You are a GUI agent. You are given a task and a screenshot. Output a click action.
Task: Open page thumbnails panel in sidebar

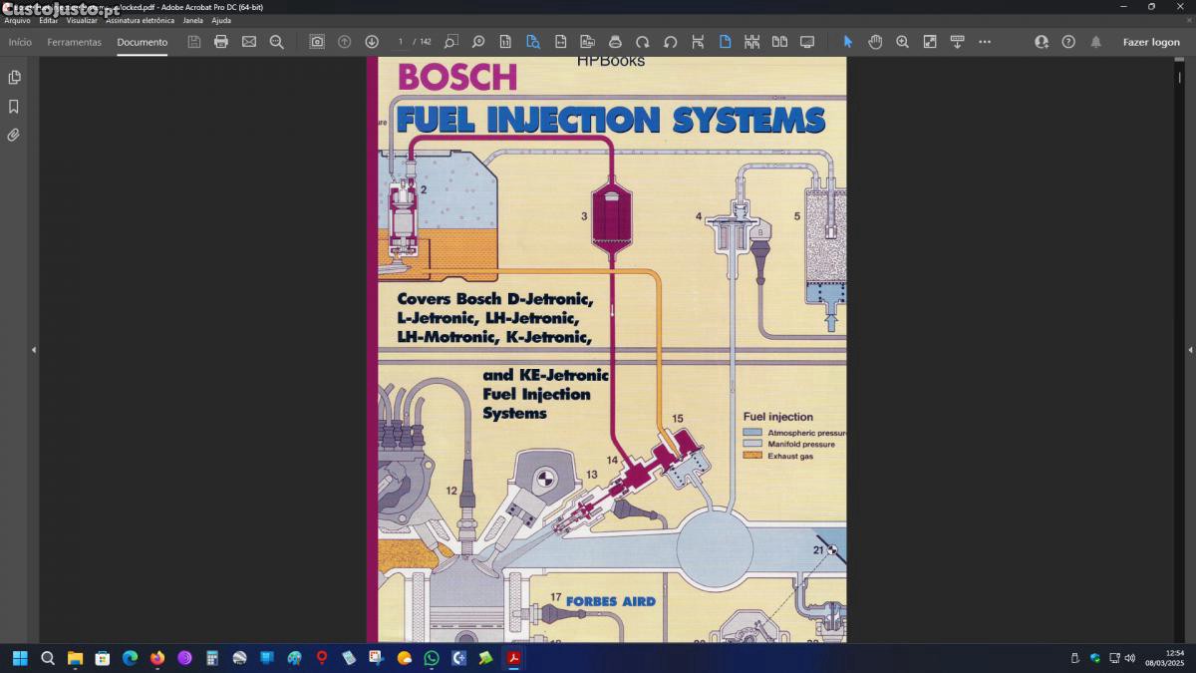pyautogui.click(x=14, y=78)
